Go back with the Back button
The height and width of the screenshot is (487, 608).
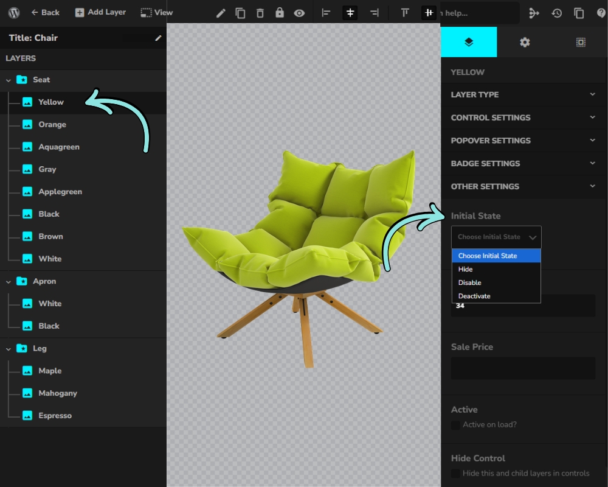pos(46,12)
